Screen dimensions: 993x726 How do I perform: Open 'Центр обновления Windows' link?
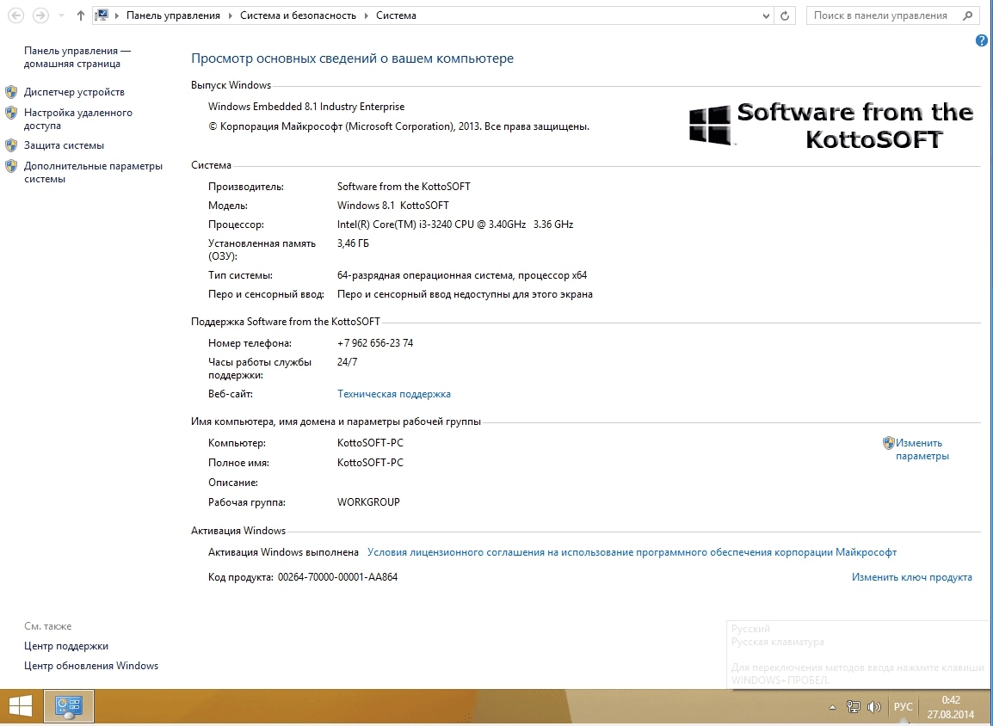pyautogui.click(x=91, y=666)
